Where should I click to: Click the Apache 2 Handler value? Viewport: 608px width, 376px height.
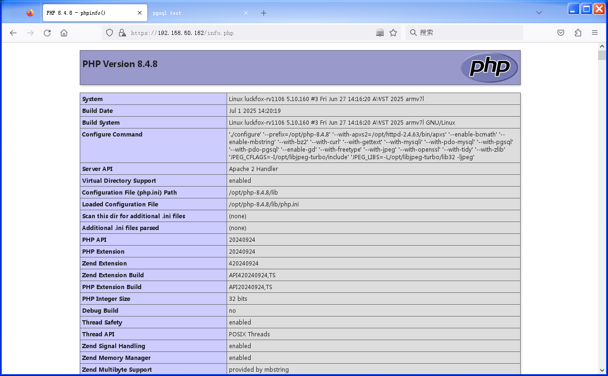pyautogui.click(x=253, y=169)
